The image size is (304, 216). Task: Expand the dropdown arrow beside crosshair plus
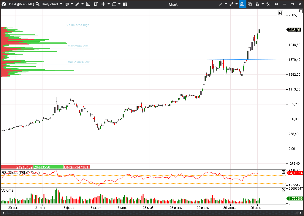(108, 4)
